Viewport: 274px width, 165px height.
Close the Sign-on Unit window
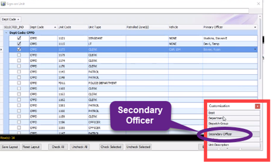point(259,4)
